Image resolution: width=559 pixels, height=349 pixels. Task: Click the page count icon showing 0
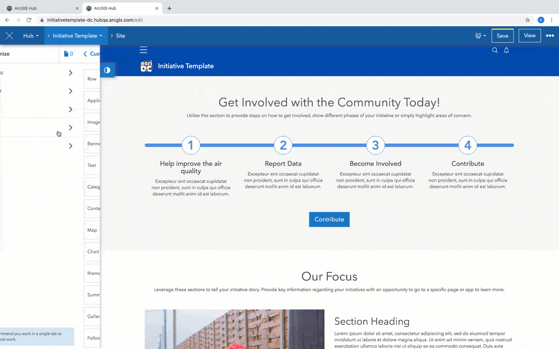point(68,54)
